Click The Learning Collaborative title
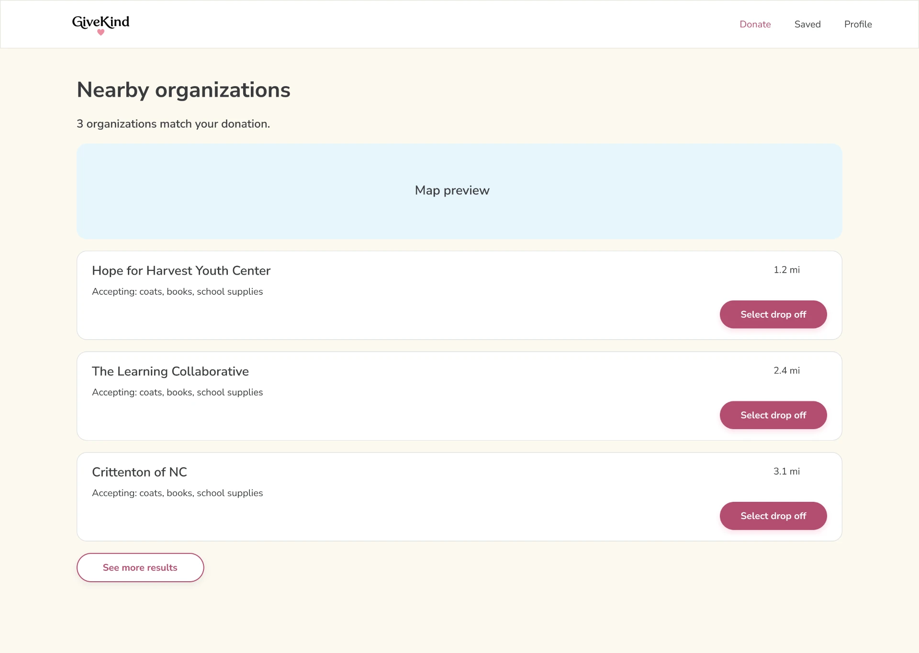 170,371
